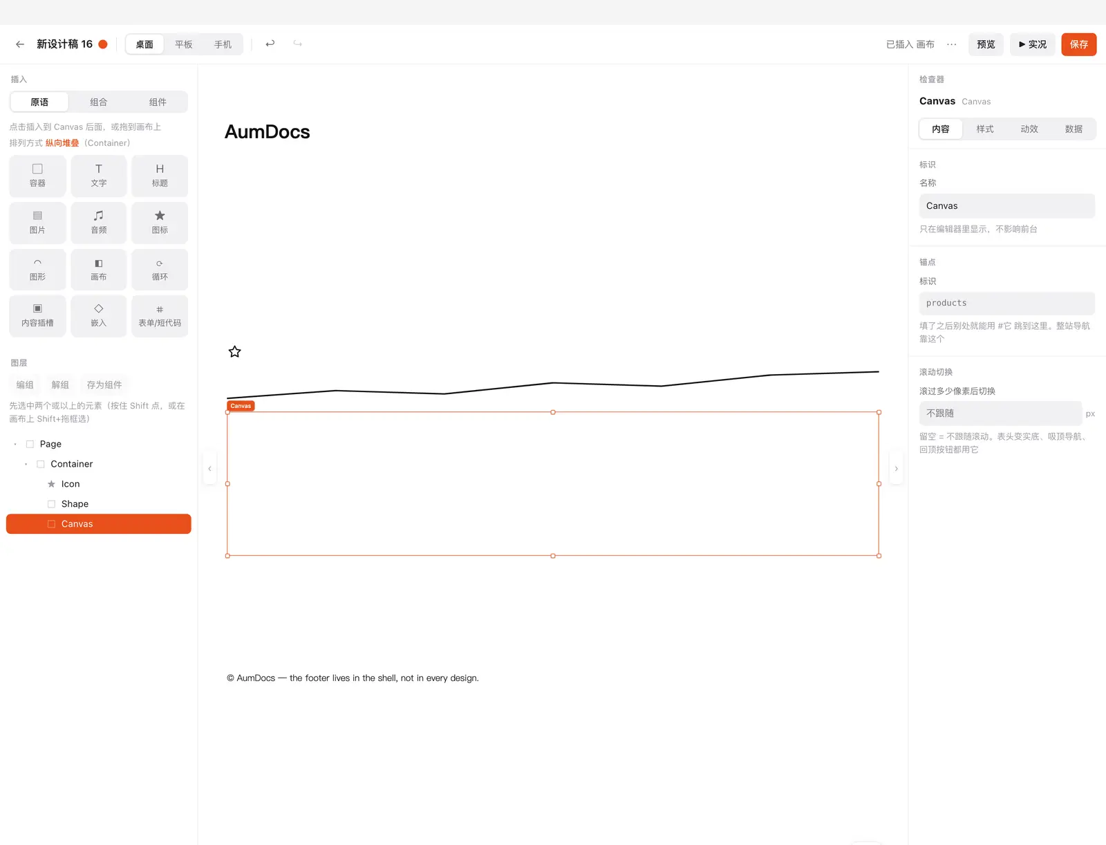Viewport: 1106px width, 845px height.
Task: Collapse the left panel with chevron handle
Action: point(209,469)
